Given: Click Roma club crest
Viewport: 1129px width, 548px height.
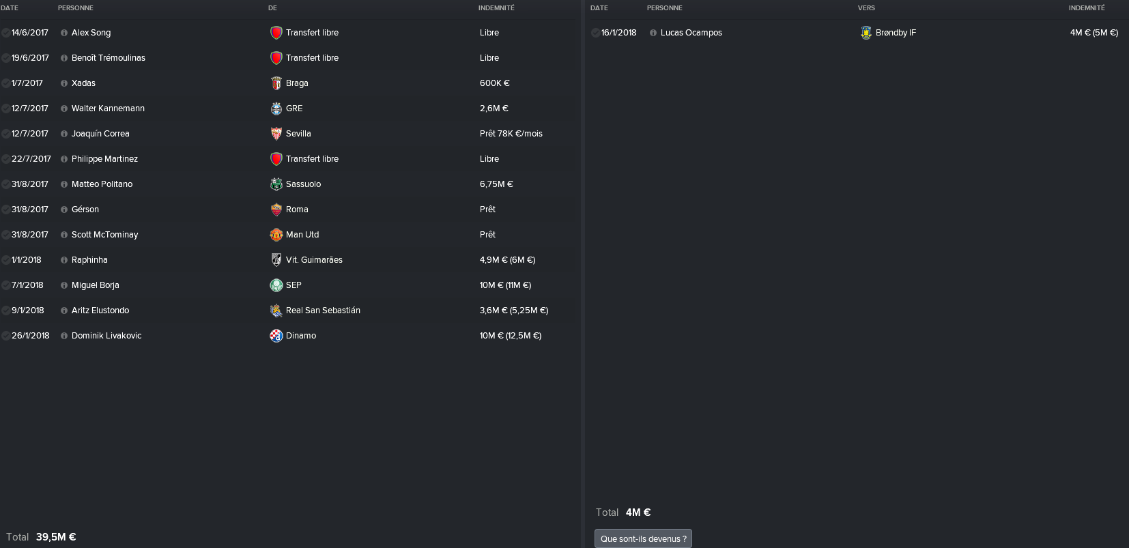Looking at the screenshot, I should tap(276, 210).
